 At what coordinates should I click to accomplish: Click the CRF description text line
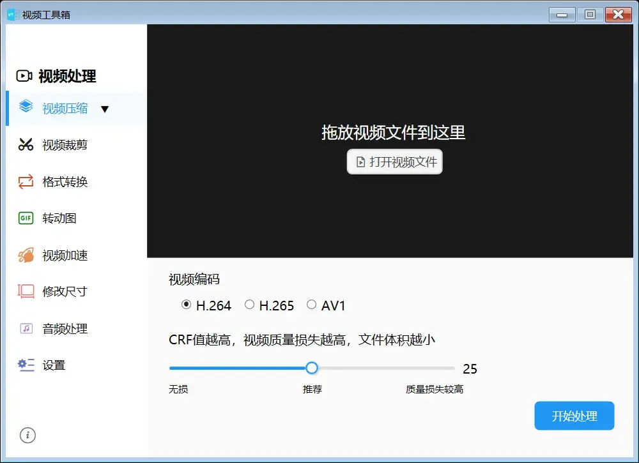(302, 340)
